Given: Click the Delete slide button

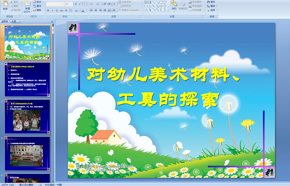Looking at the screenshot, I should (37, 10).
